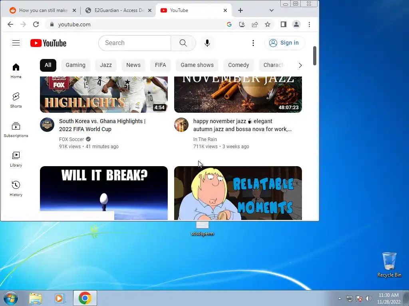Close the E2Guardian tab
This screenshot has height=306, width=409.
click(150, 10)
